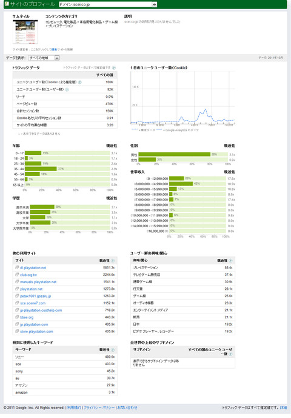Open the terms of use footer link
This screenshot has width=291, height=418.
tap(74, 408)
